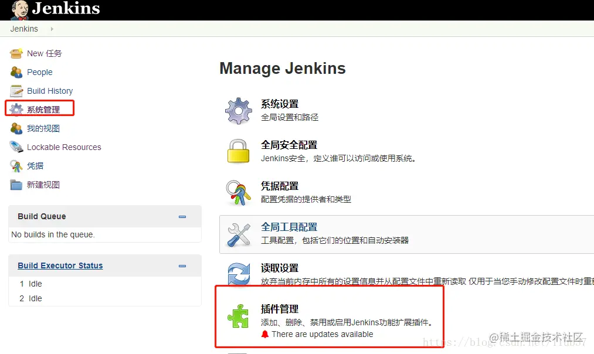The image size is (594, 354).
Task: Click the Jenkins butler logo icon
Action: point(20,10)
